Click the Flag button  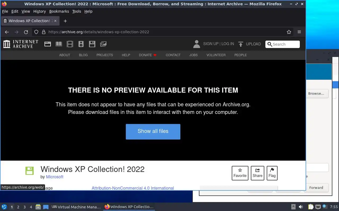[x=272, y=173]
